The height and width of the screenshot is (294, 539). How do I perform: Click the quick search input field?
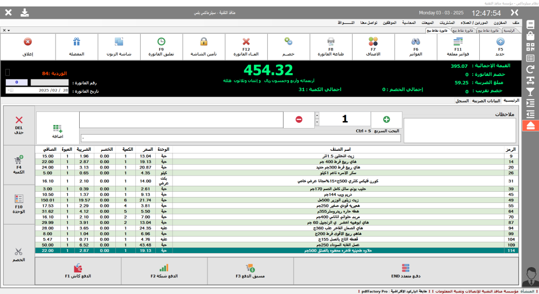(240, 138)
